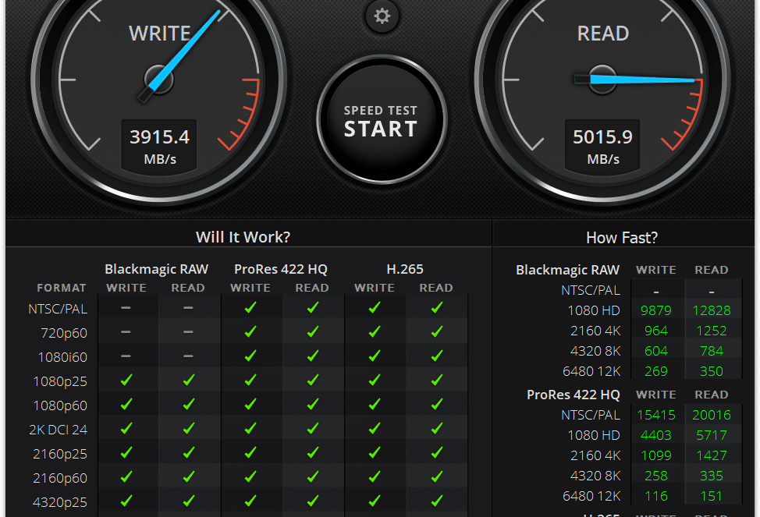Click the H.265 header in Will It Work

pos(405,269)
